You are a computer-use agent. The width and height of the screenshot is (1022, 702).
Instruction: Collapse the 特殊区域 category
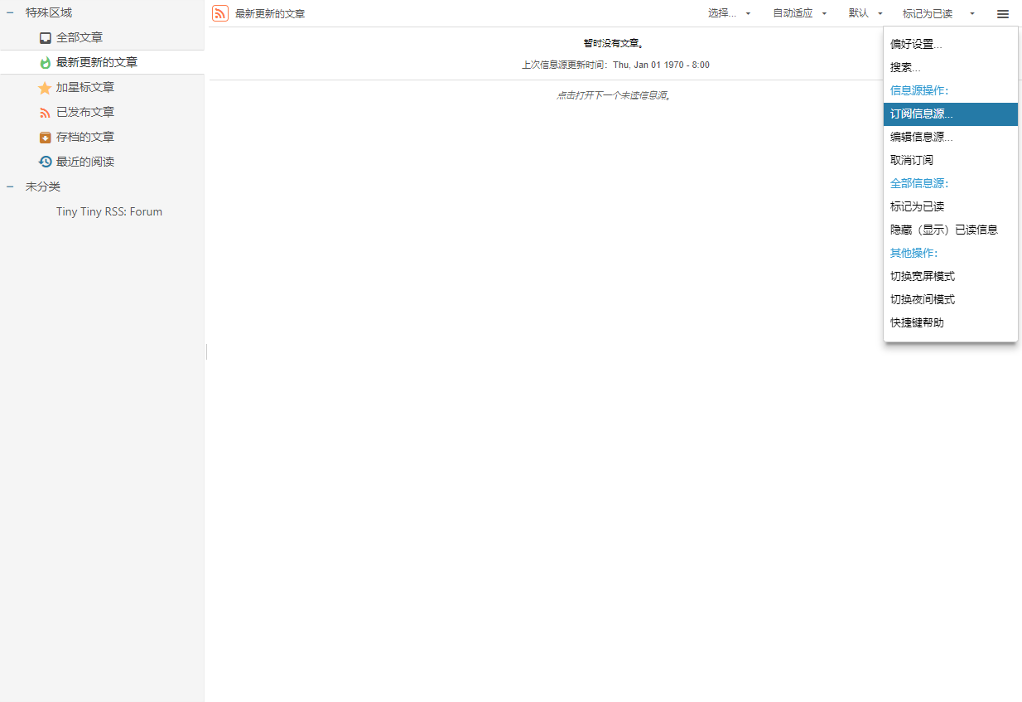click(x=10, y=12)
